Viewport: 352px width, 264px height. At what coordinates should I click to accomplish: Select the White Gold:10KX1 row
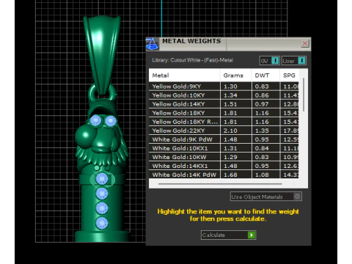[224, 148]
